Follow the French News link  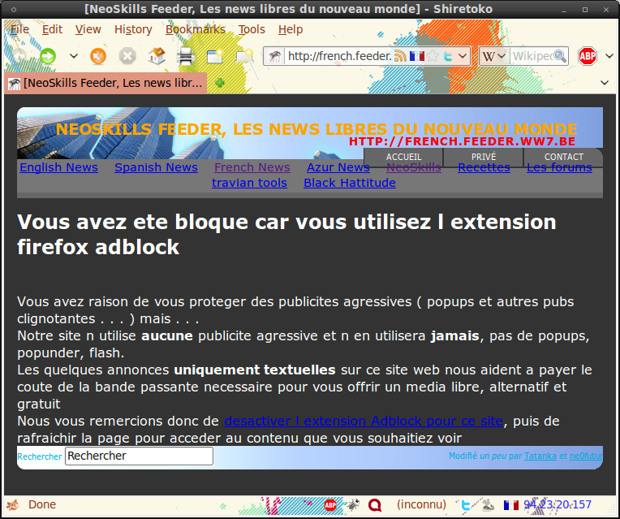tap(252, 167)
